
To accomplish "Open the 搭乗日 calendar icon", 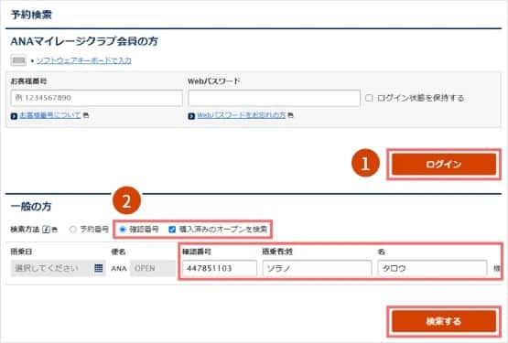I will tap(99, 268).
